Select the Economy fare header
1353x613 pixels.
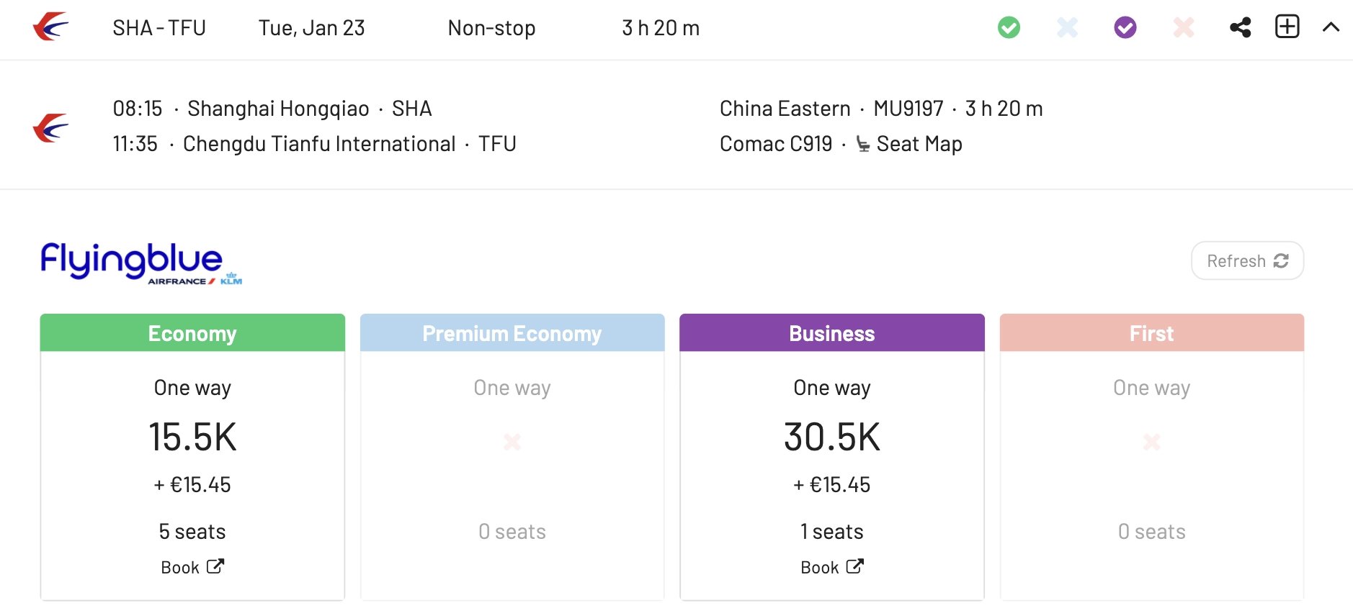[192, 333]
